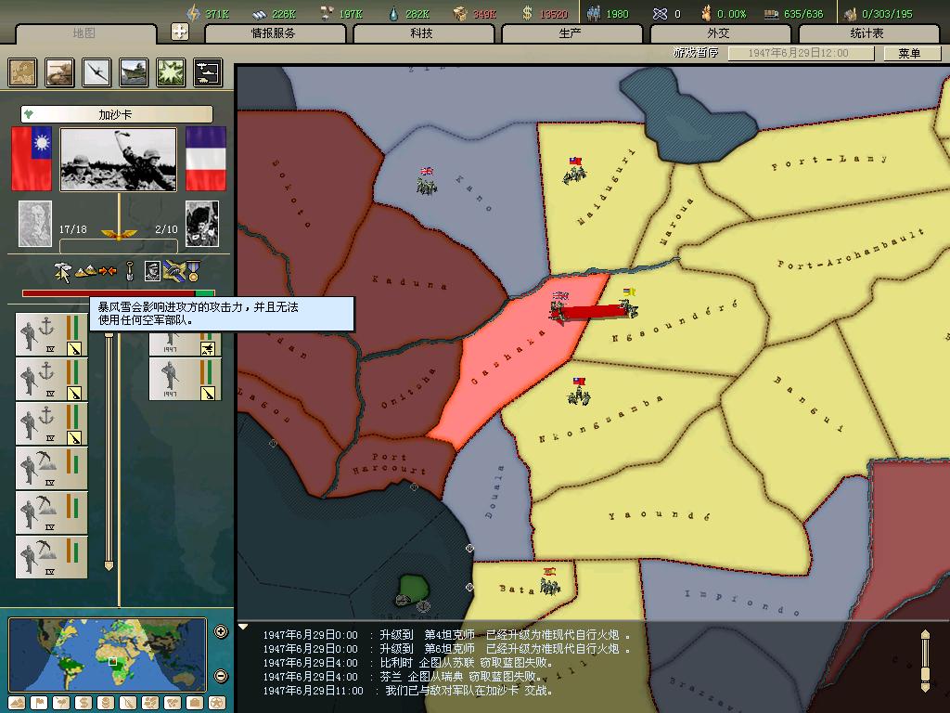Click log entry 第4坦克师 upgrade
This screenshot has width=950, height=713.
446,635
